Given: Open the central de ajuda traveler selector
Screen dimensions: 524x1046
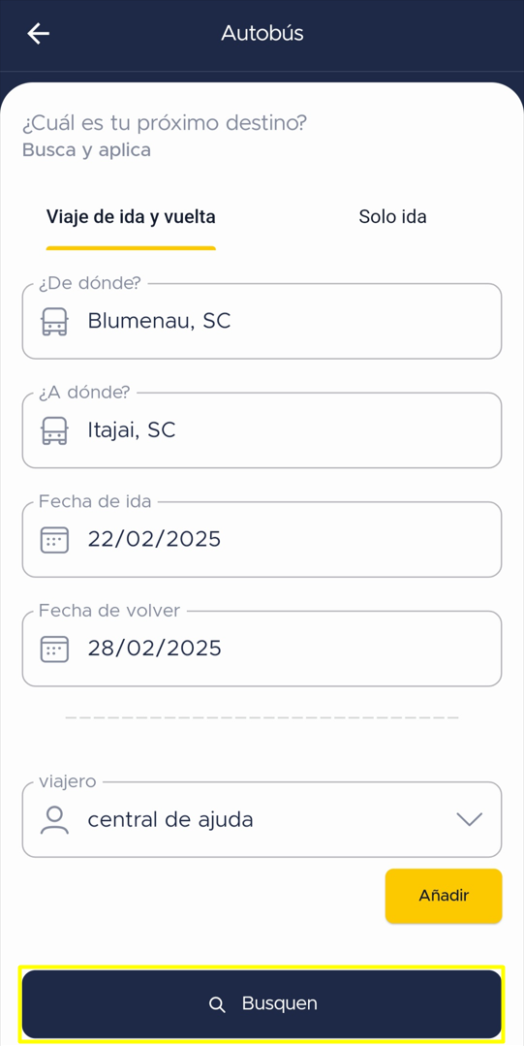Looking at the screenshot, I should tap(262, 819).
